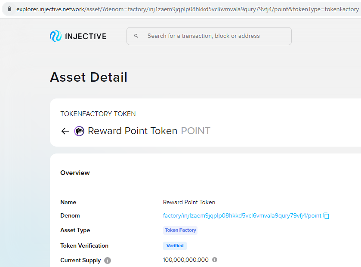Click the Reward Point Token title
Screen dimensions: 361x267
pos(133,131)
